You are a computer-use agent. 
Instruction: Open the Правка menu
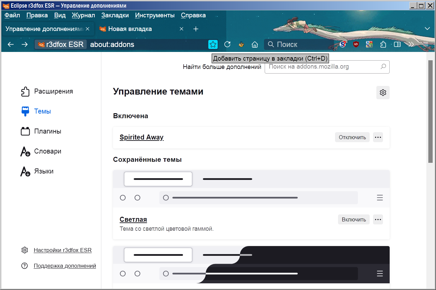click(x=37, y=15)
